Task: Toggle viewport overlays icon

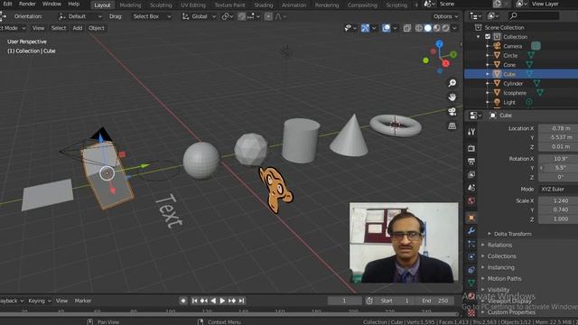Action: coord(386,28)
